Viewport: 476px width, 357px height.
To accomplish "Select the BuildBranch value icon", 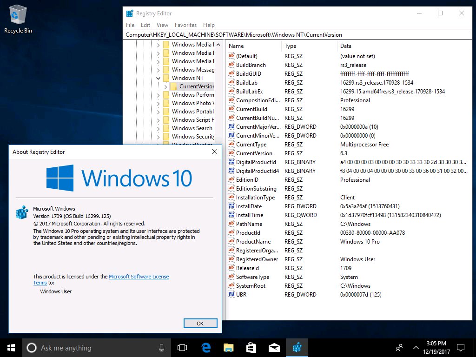I will point(231,65).
